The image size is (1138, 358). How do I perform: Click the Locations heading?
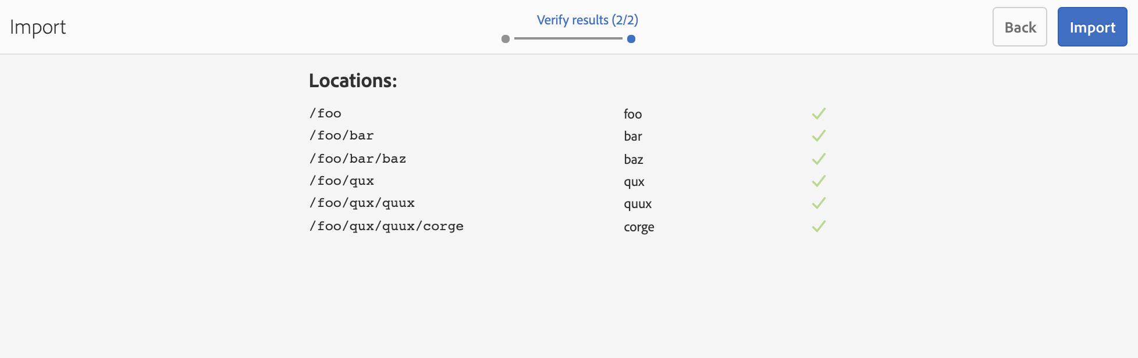coord(353,81)
